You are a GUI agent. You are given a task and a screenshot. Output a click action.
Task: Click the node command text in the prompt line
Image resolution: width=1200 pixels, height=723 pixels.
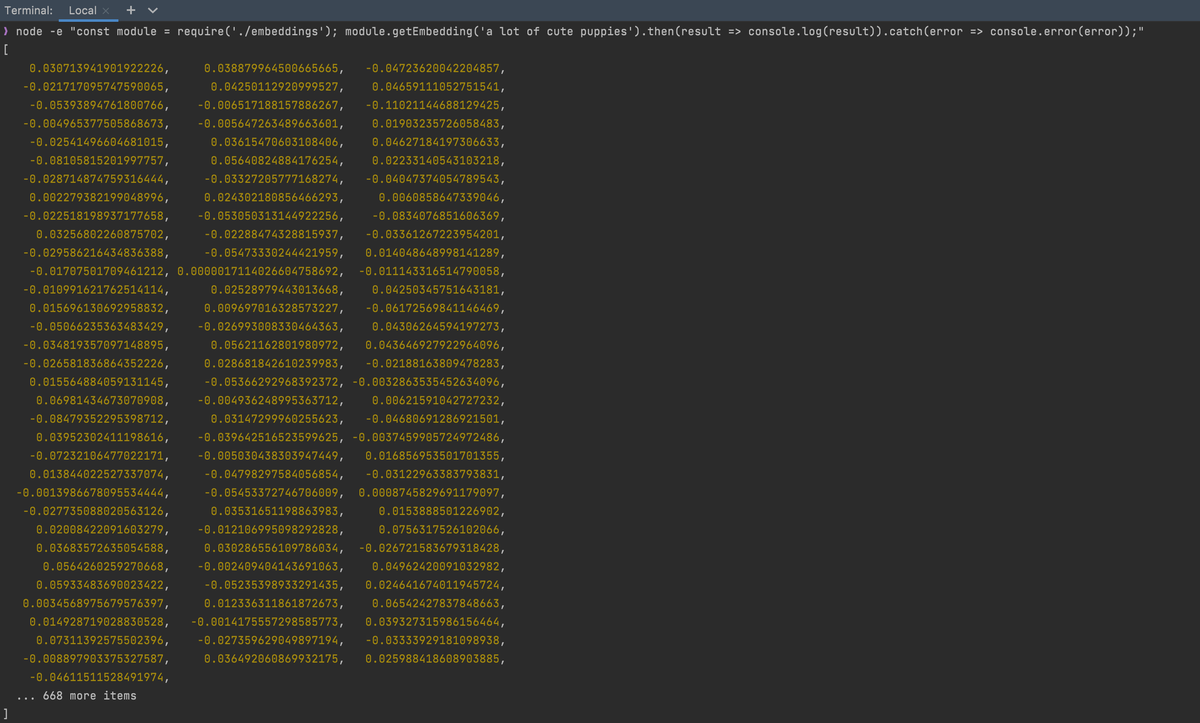click(x=29, y=31)
